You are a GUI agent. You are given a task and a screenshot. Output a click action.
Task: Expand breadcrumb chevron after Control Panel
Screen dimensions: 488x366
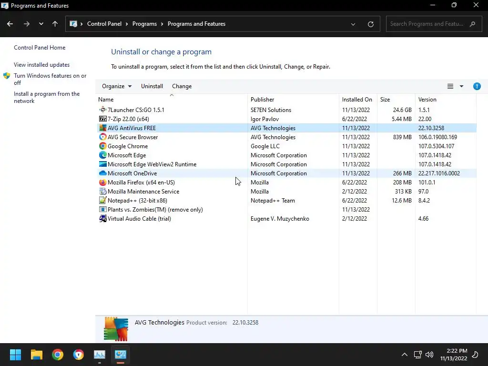click(x=127, y=24)
